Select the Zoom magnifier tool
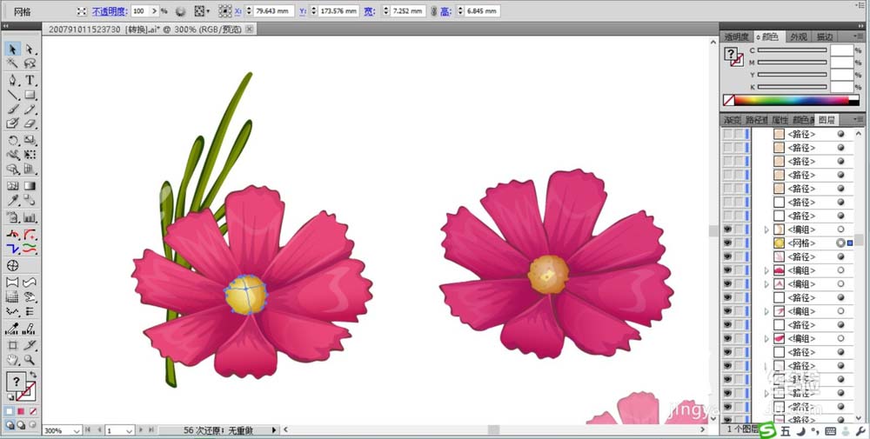This screenshot has width=870, height=439. (x=30, y=360)
